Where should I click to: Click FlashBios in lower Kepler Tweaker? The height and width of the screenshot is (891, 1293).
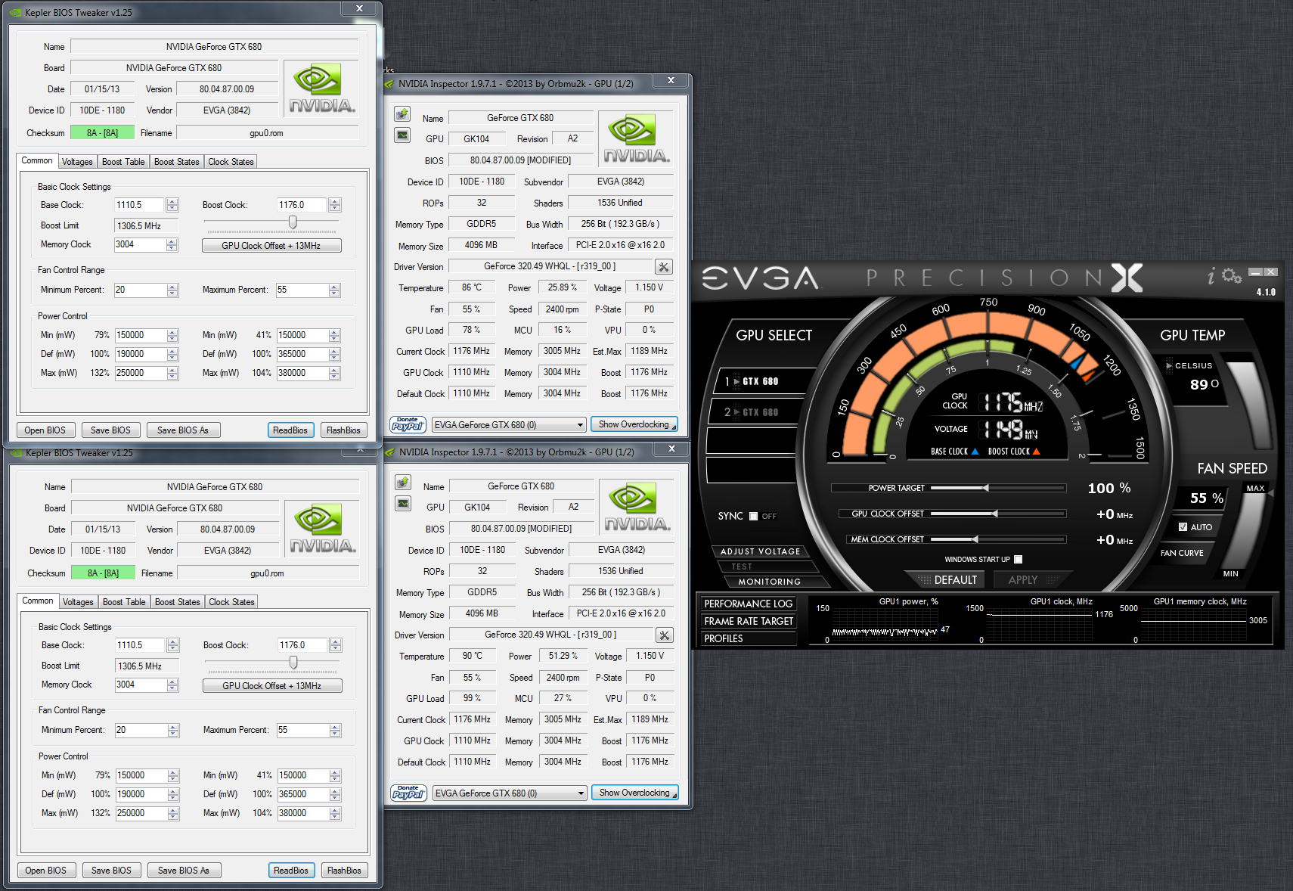coord(344,871)
